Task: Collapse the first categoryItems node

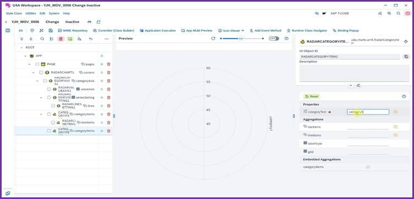Action: pyautogui.click(x=41, y=114)
